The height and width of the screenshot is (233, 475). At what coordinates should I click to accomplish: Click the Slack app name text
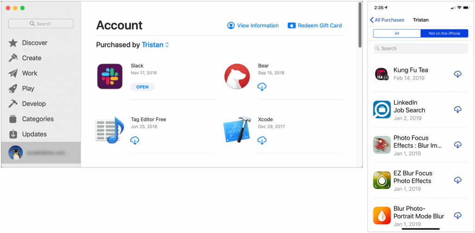137,66
